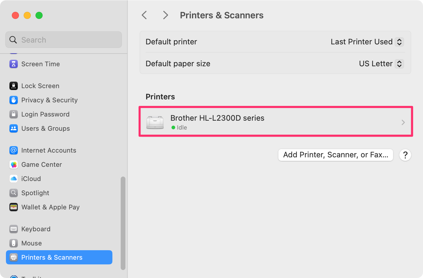Click the Lock Screen icon

pyautogui.click(x=14, y=86)
